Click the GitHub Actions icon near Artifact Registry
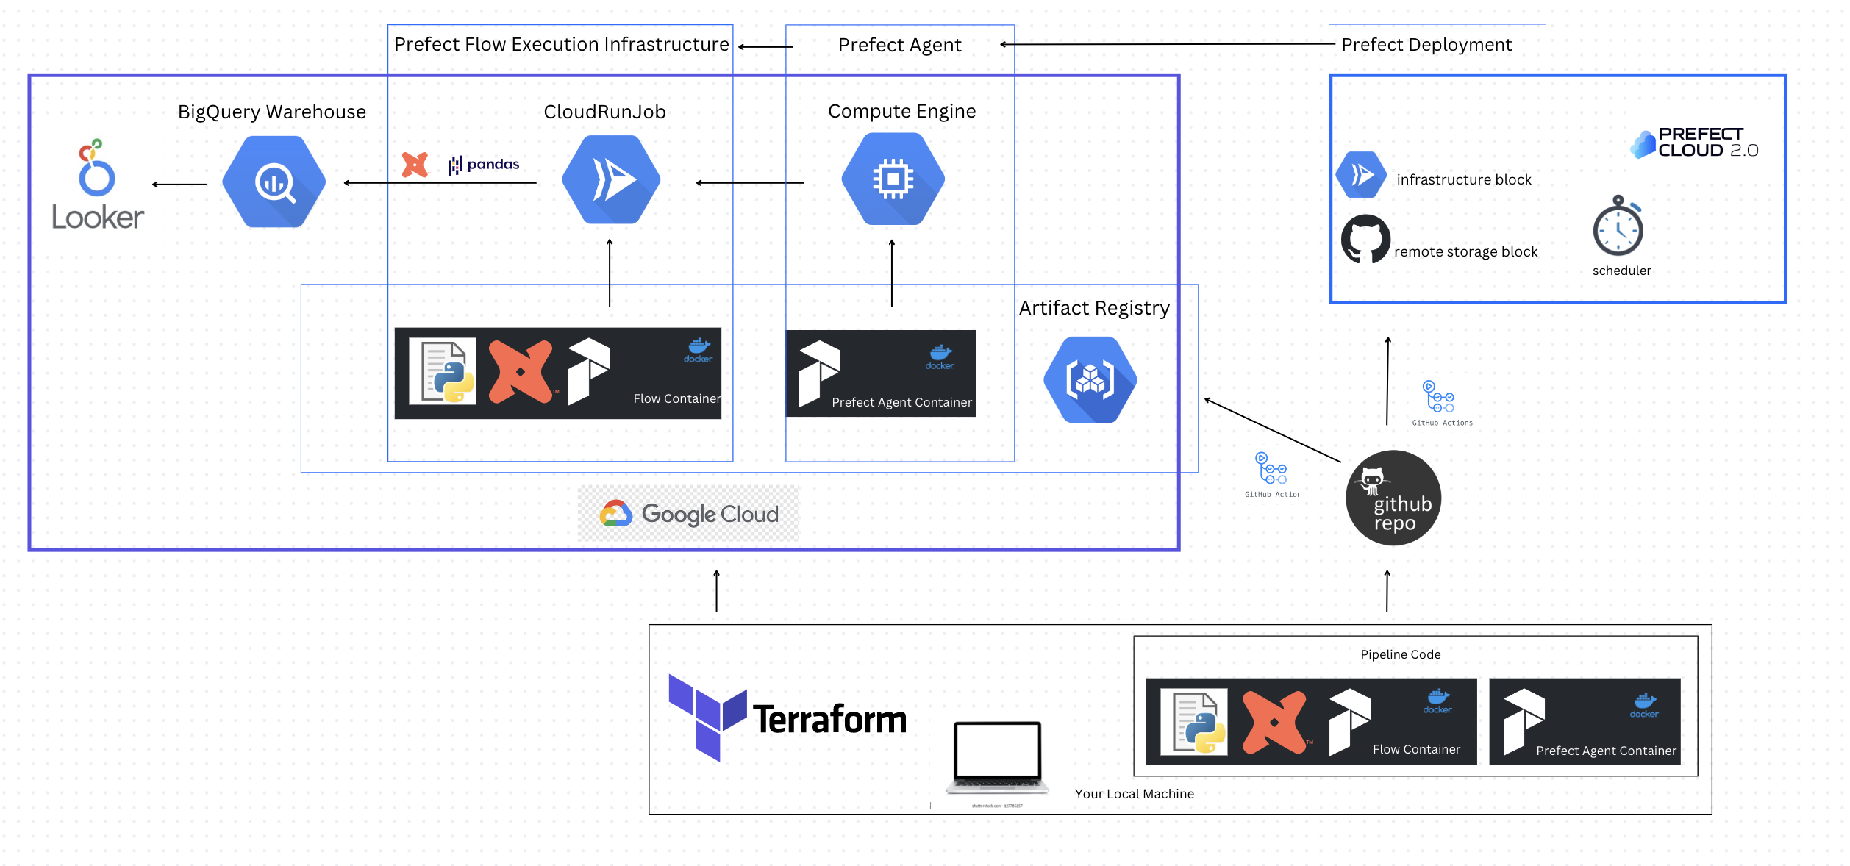 [1272, 475]
